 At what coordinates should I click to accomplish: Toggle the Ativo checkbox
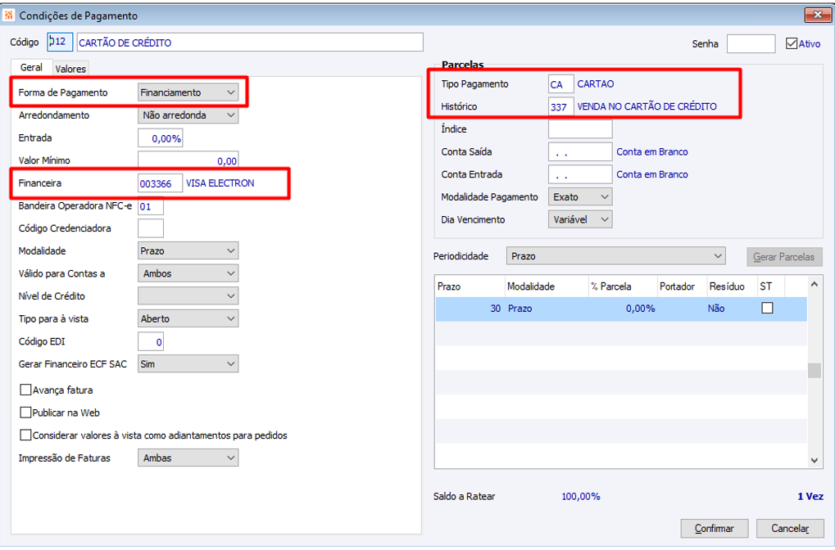[x=792, y=43]
